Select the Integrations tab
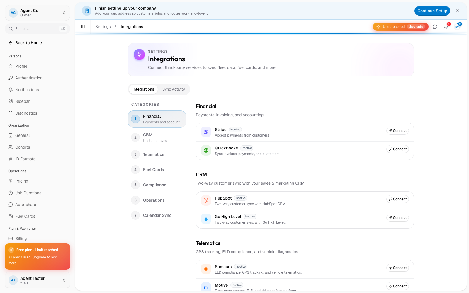 click(143, 89)
